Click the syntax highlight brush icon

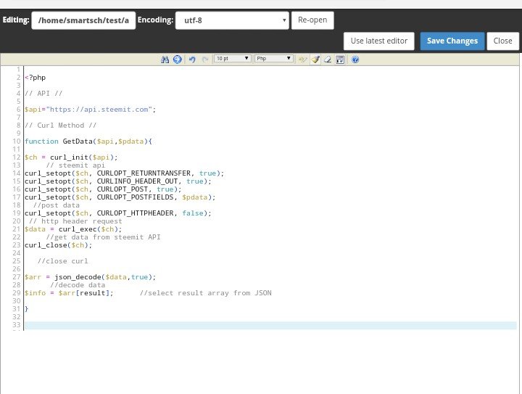[315, 59]
